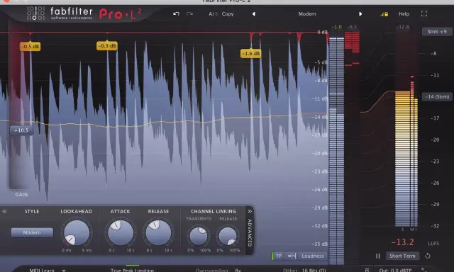Click the MIDI Learn button
The width and height of the screenshot is (454, 272).
tap(42, 271)
